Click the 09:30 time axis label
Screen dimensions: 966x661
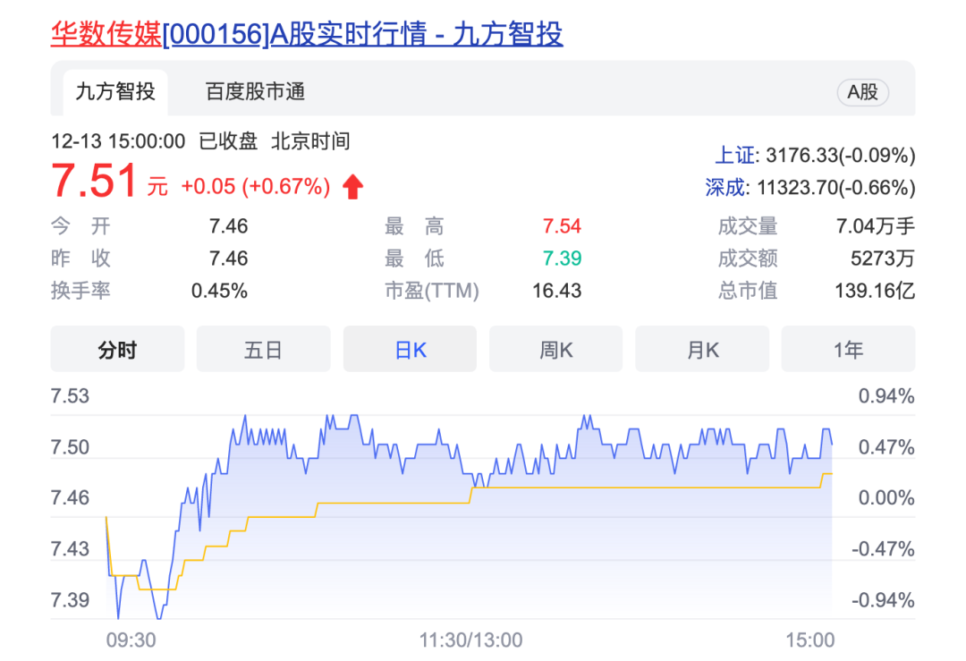[x=131, y=640]
